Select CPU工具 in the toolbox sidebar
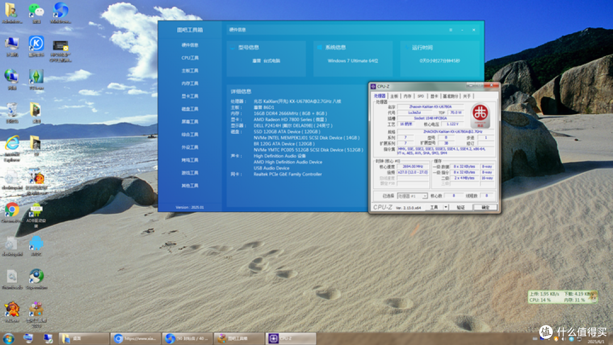The image size is (613, 345). pos(190,58)
